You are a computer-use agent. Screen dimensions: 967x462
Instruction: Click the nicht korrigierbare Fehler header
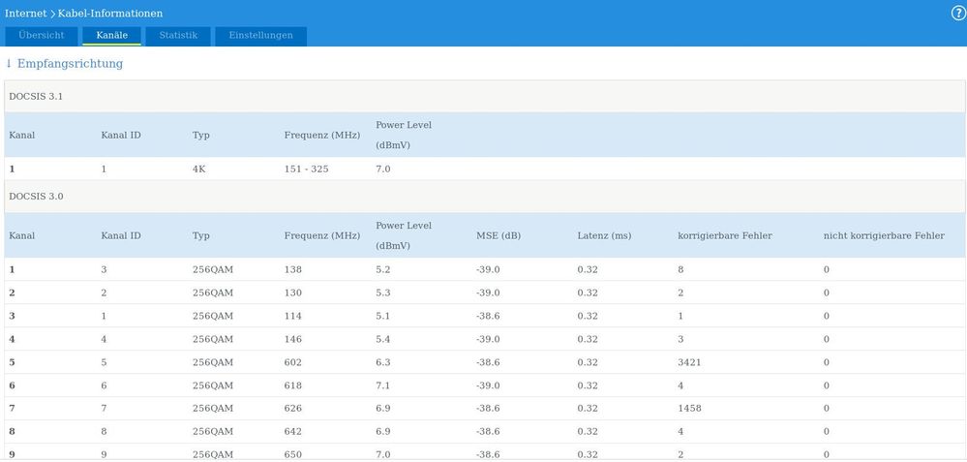click(884, 235)
